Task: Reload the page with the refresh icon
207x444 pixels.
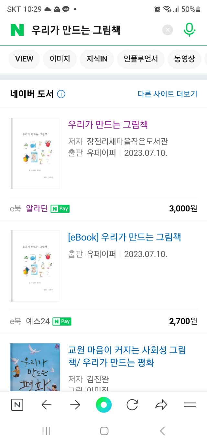Action: click(x=132, y=405)
